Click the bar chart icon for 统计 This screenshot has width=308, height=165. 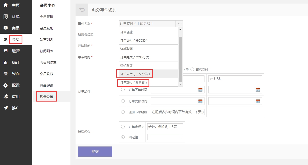[6, 62]
